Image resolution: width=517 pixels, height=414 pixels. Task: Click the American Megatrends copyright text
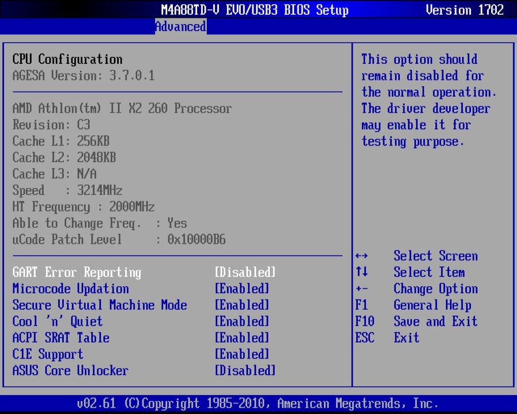tap(258, 403)
